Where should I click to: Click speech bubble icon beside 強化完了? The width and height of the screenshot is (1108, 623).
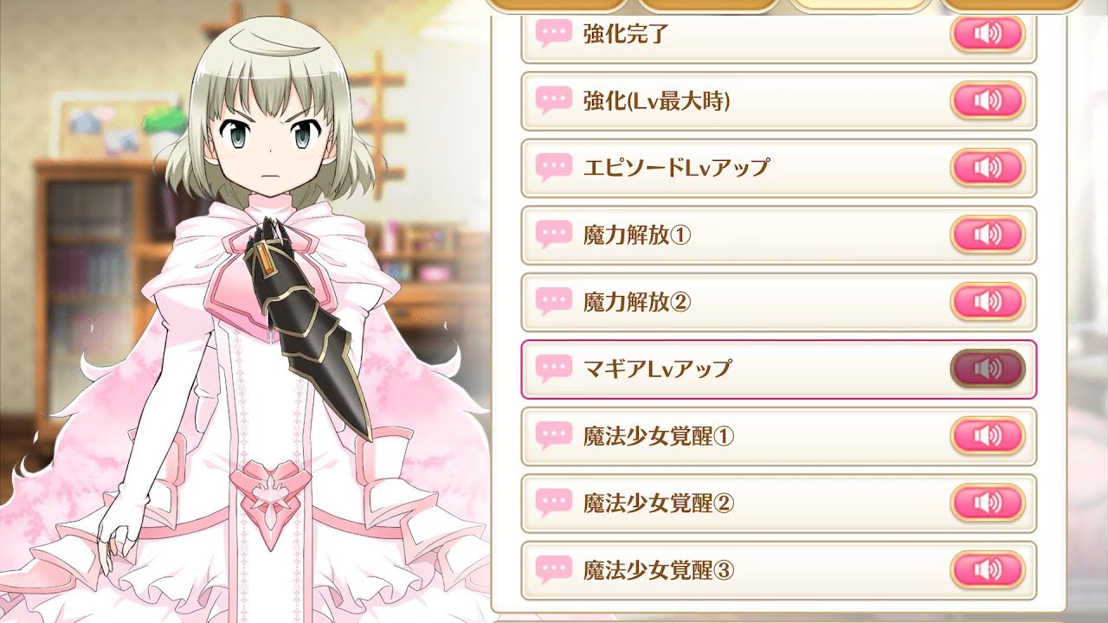[x=554, y=34]
